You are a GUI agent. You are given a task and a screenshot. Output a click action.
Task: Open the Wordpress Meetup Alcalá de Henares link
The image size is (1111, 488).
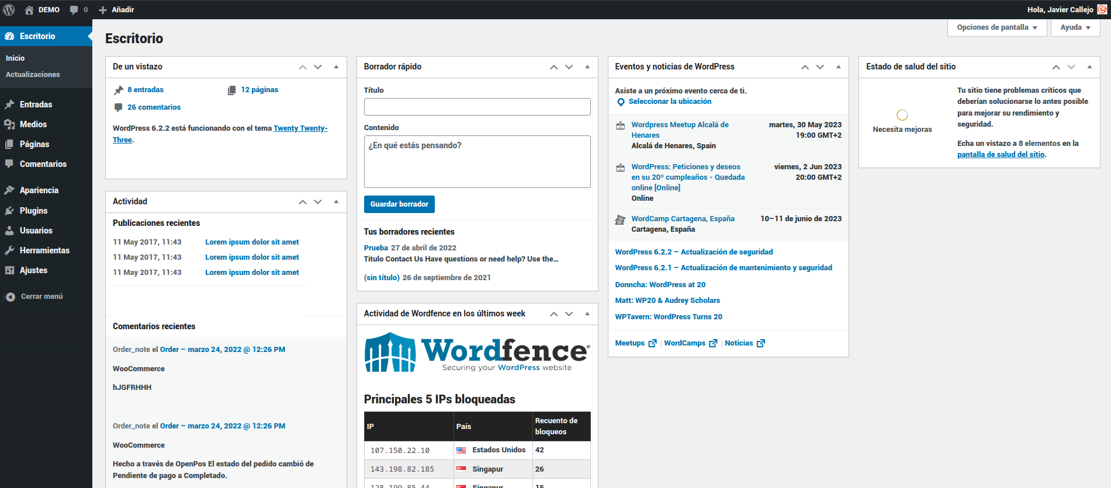[x=680, y=130]
